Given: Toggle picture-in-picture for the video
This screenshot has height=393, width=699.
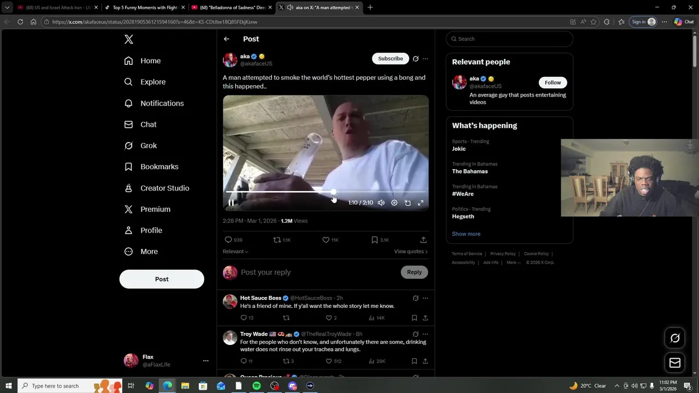Looking at the screenshot, I should pos(407,203).
